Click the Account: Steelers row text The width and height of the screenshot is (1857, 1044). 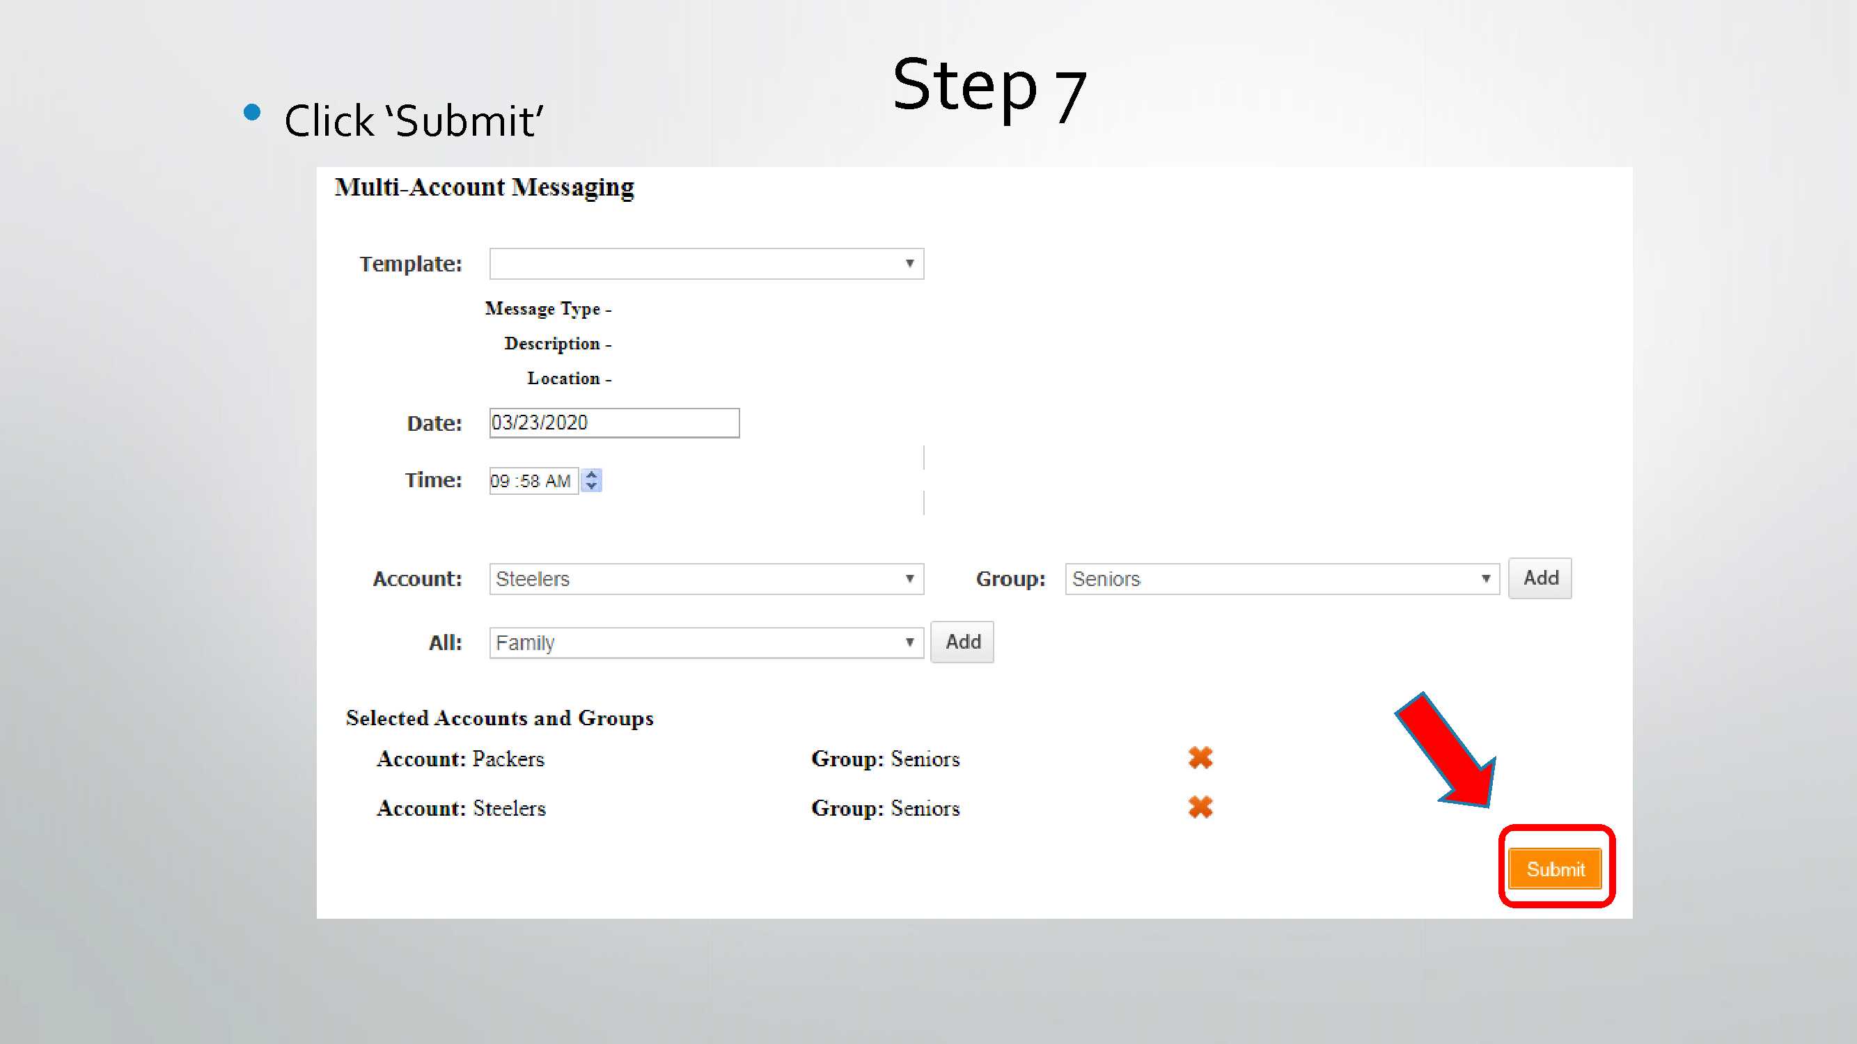(462, 808)
